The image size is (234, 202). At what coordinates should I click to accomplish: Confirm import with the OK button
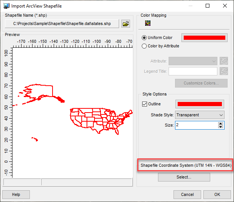[x=217, y=194]
